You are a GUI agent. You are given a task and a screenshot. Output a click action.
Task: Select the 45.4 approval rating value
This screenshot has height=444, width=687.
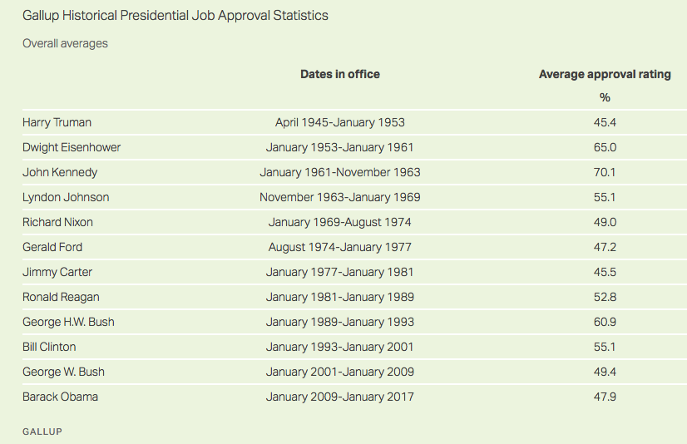(605, 122)
